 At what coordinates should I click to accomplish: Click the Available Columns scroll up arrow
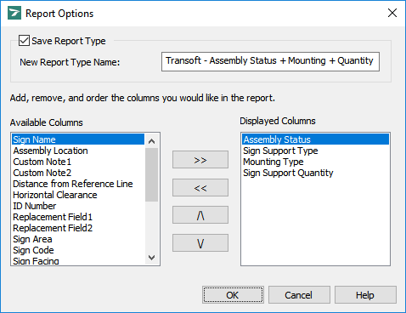pos(152,141)
